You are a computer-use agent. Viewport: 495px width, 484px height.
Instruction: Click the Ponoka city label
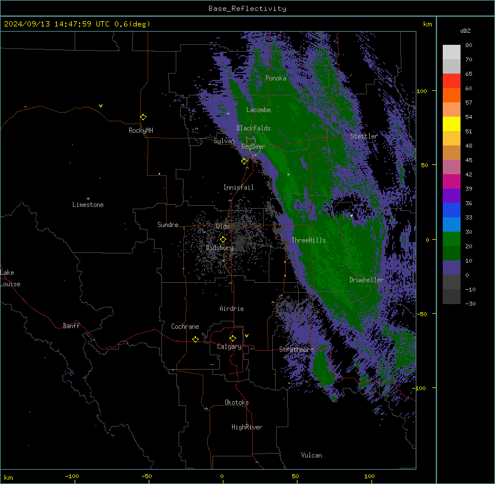(276, 78)
